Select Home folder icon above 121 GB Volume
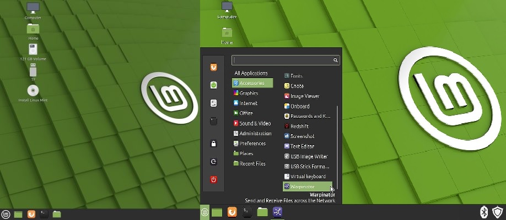This screenshot has width=506, height=220. click(33, 31)
